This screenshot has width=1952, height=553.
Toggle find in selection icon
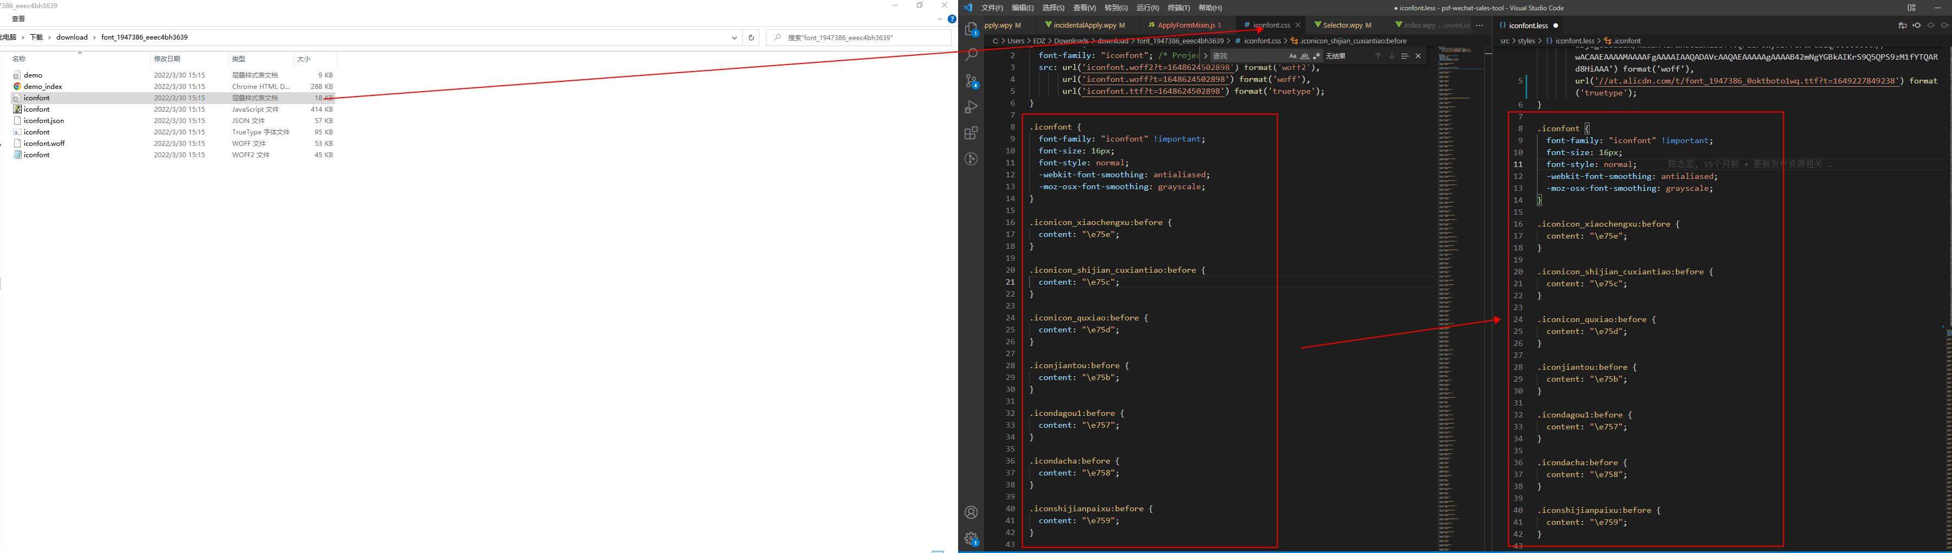click(1405, 56)
